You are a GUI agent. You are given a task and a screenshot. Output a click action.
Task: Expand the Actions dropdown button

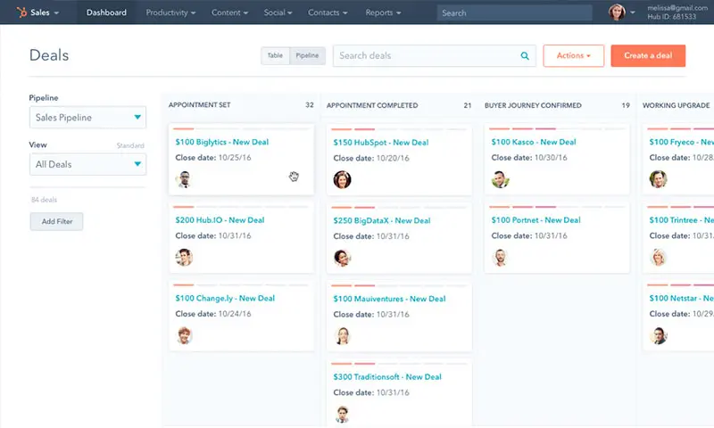(x=574, y=55)
